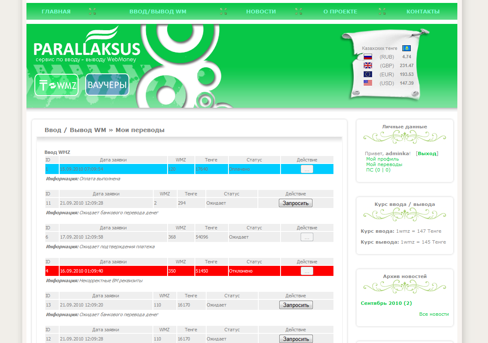Click Запросить for request ID 11

pos(296,203)
